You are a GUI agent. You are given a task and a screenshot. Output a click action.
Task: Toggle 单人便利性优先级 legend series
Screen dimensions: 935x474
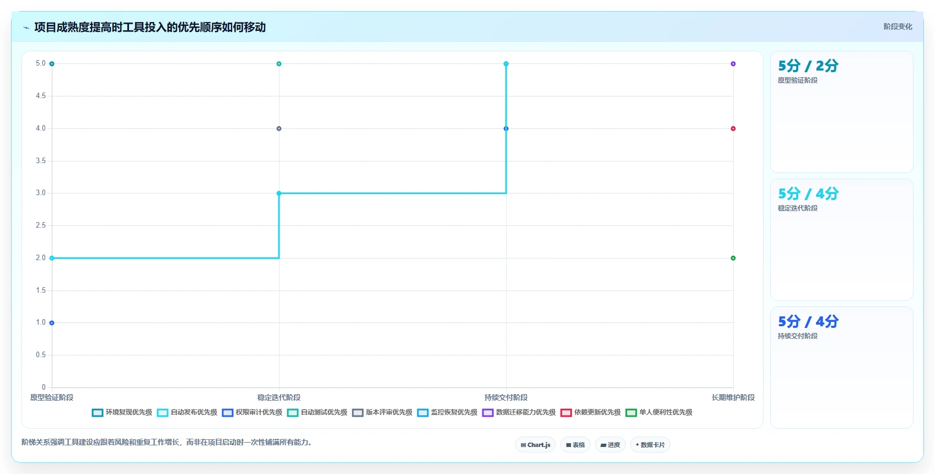[x=659, y=412]
